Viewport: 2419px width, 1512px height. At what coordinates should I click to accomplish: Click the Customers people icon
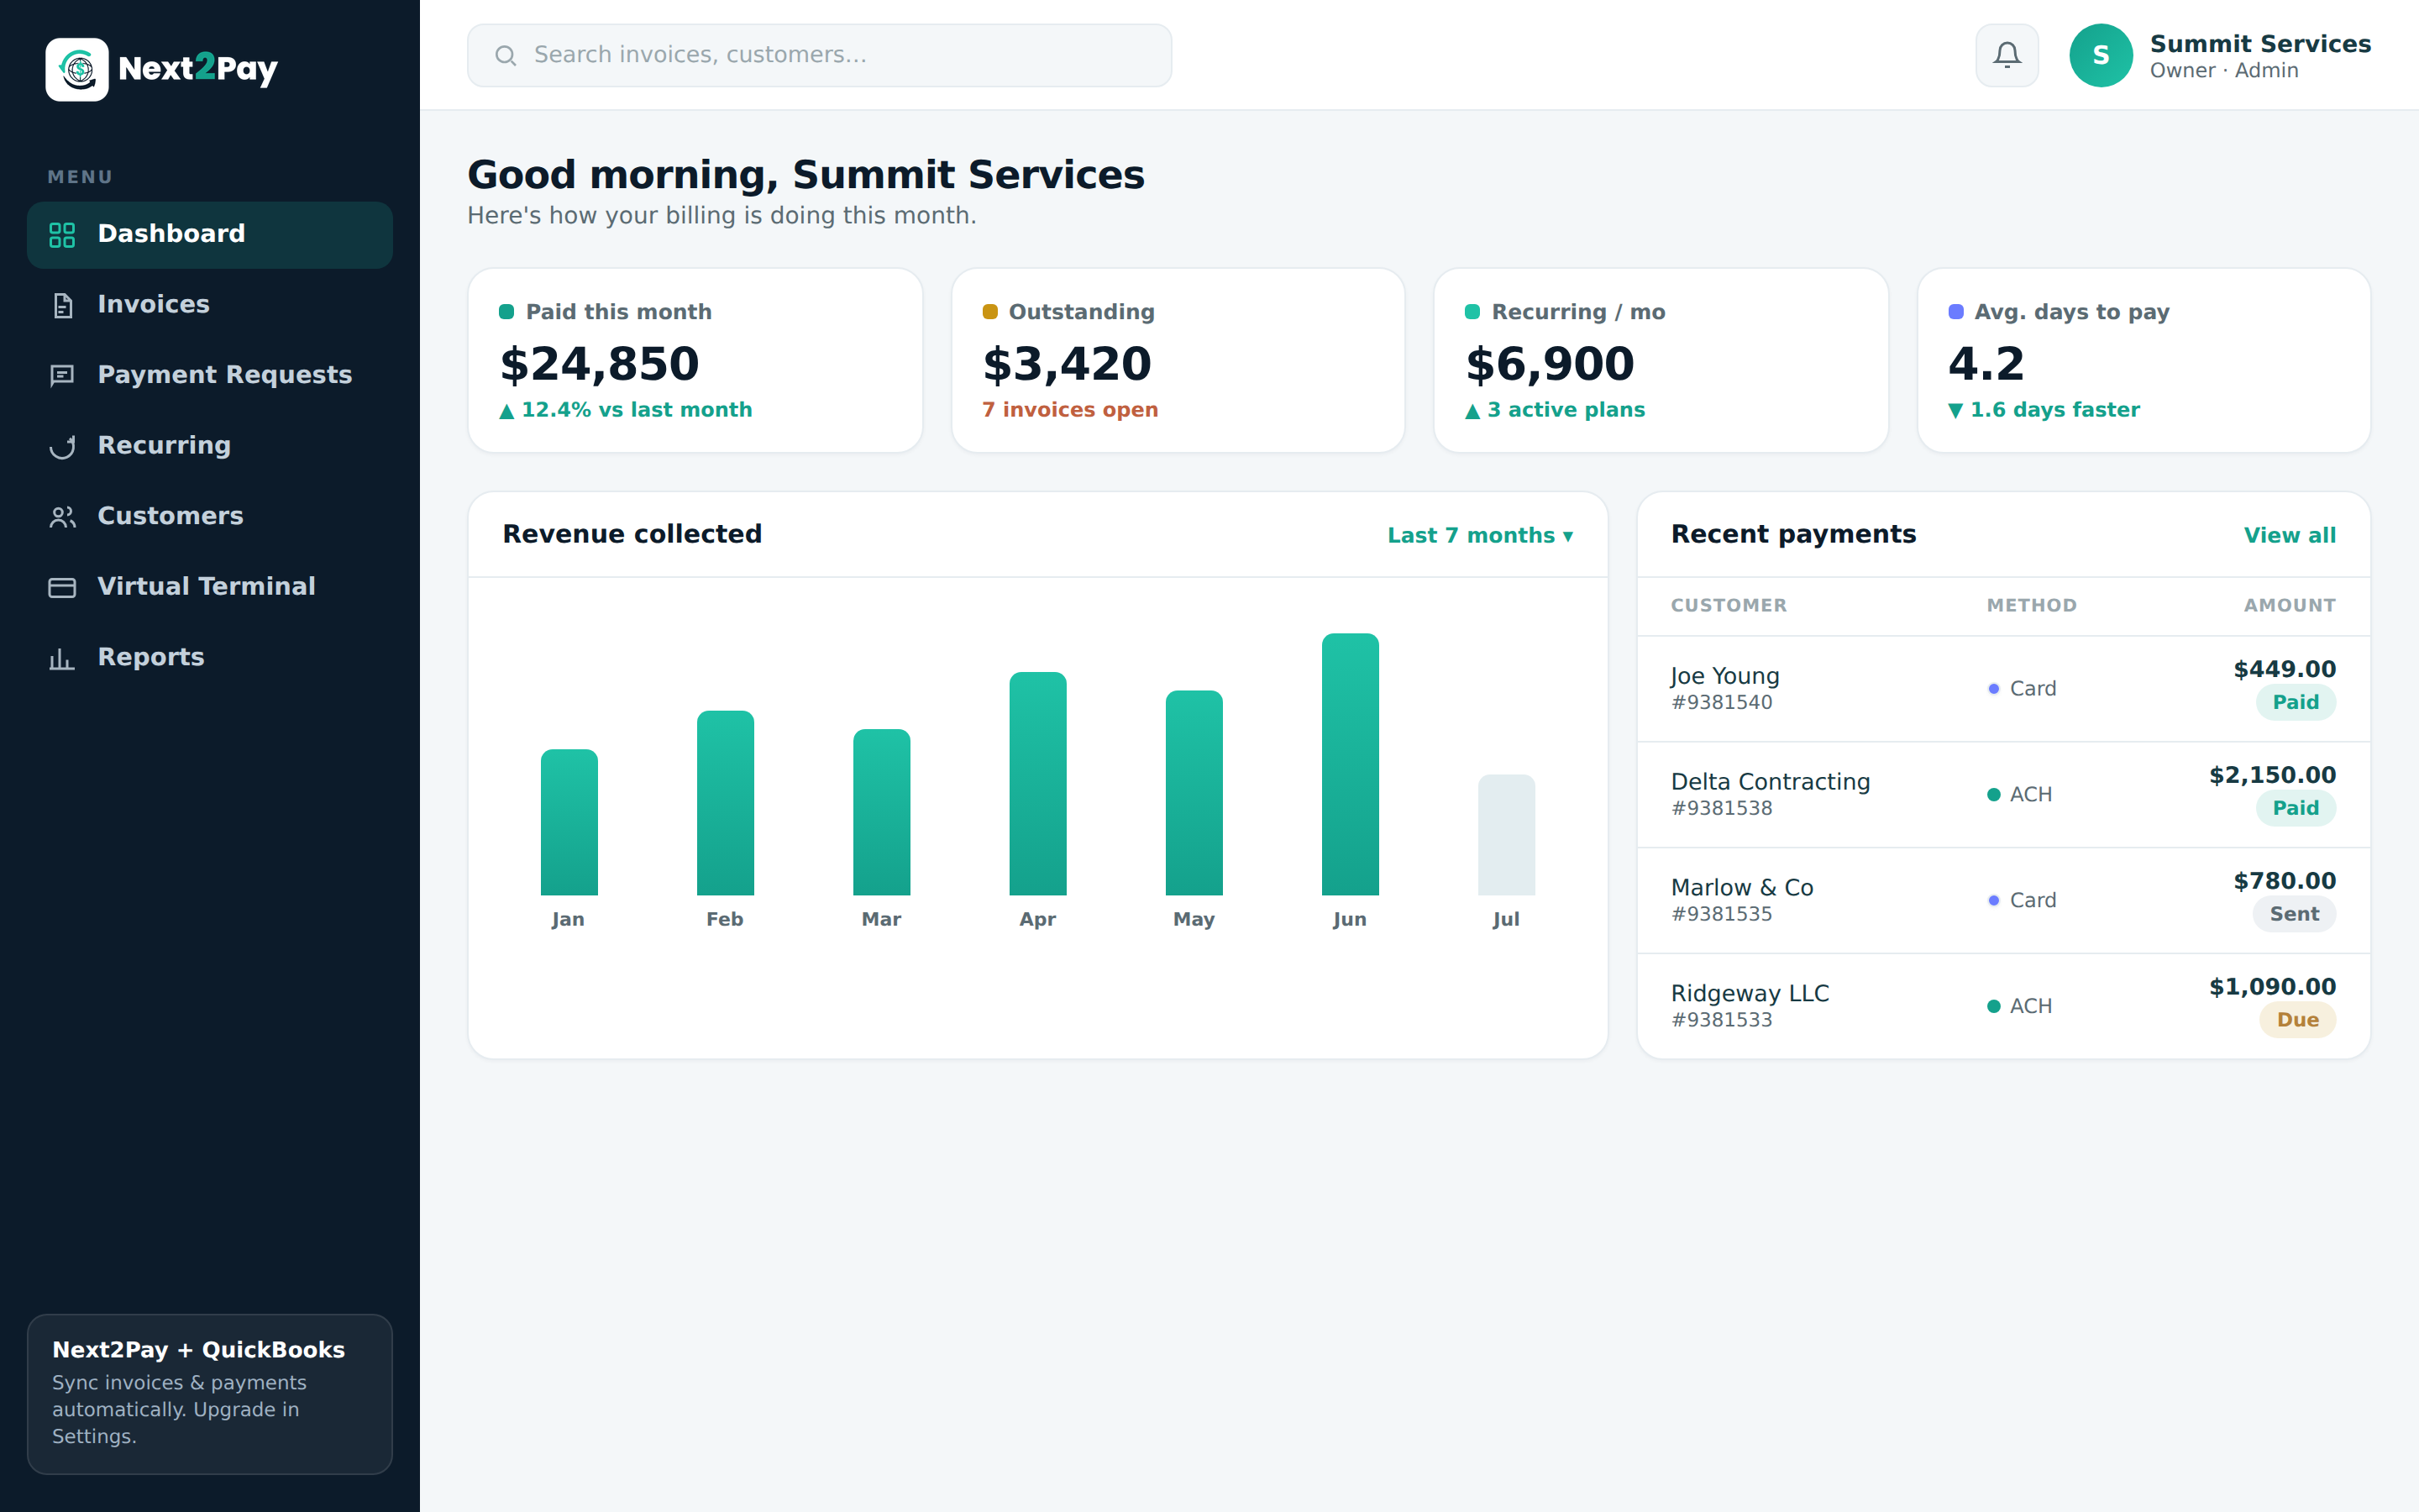[62, 517]
